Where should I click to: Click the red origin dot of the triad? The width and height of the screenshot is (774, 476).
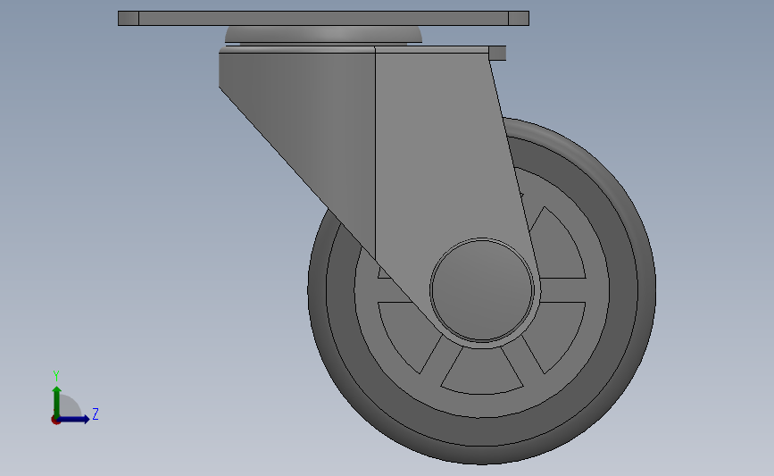pos(55,421)
